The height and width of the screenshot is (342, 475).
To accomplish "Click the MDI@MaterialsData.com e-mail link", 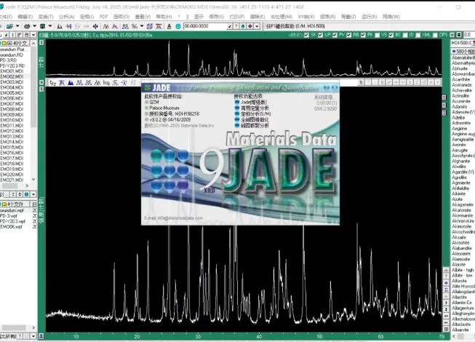I will click(180, 218).
